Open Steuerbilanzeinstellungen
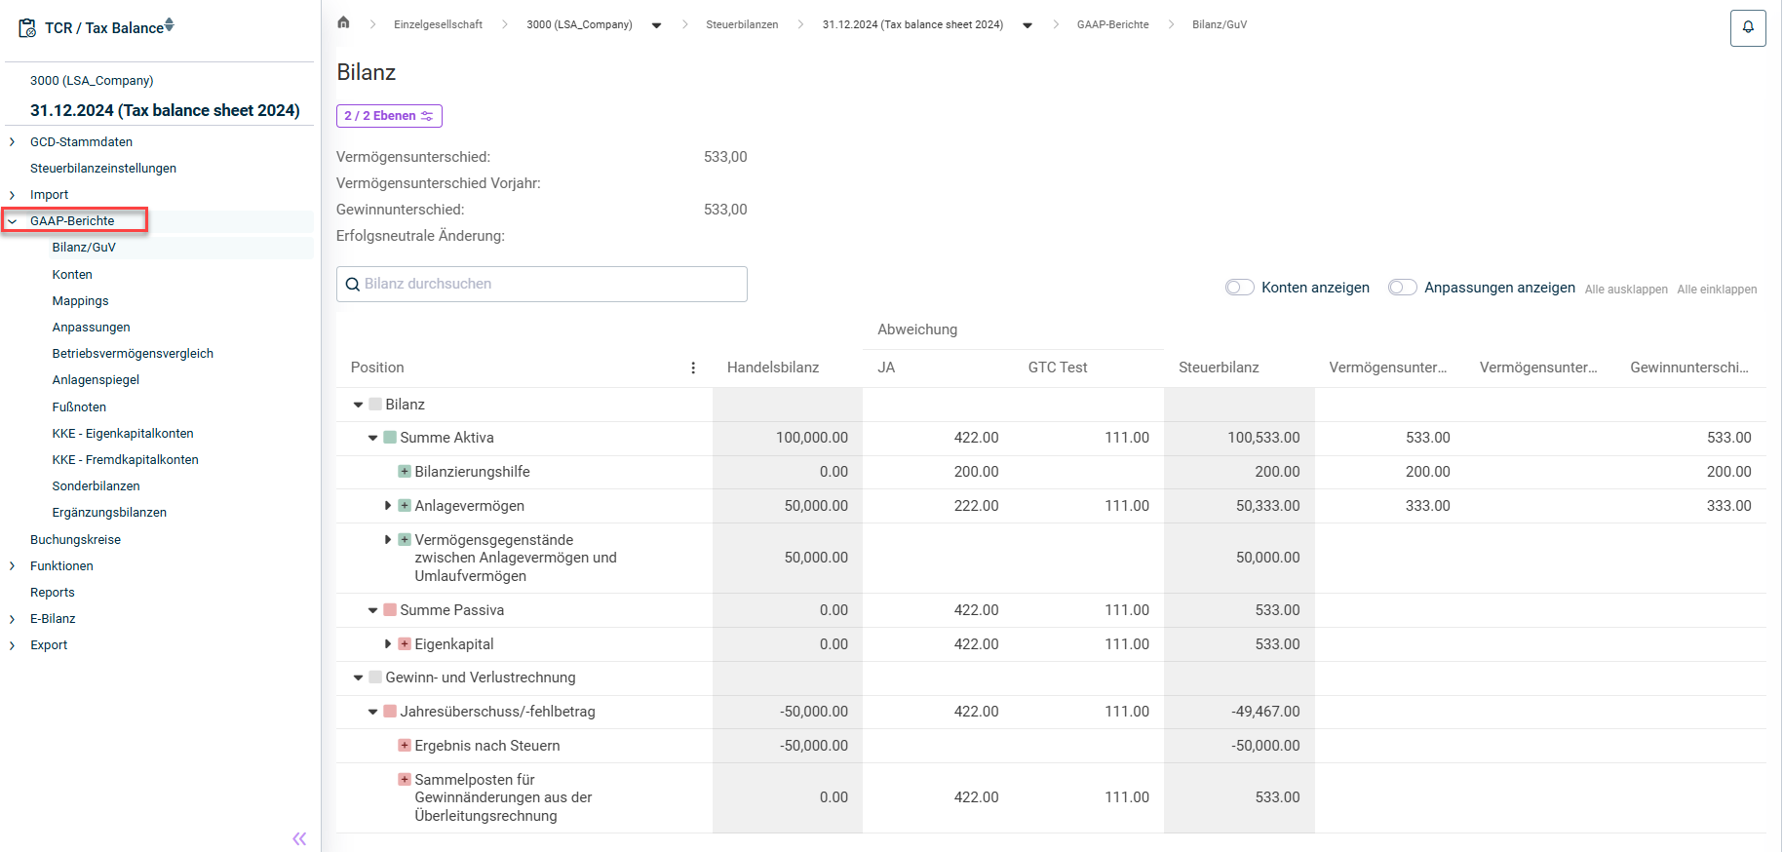Image resolution: width=1783 pixels, height=852 pixels. tap(103, 169)
